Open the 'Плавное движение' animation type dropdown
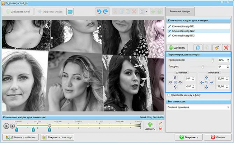The height and width of the screenshot is (143, 234). [198, 107]
